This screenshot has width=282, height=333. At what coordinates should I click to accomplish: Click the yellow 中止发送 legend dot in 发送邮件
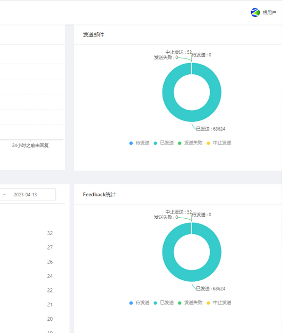[208, 143]
